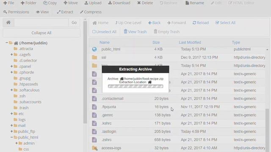Click the View toolbar button
This screenshot has height=152, width=271.
[42, 12]
